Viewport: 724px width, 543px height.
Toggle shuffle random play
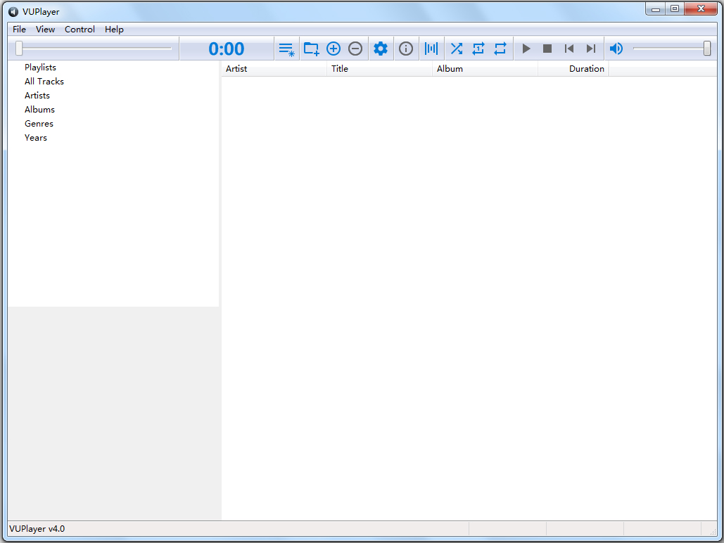457,49
